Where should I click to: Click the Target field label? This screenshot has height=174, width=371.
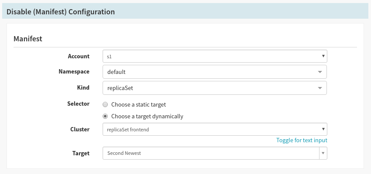[x=81, y=153]
